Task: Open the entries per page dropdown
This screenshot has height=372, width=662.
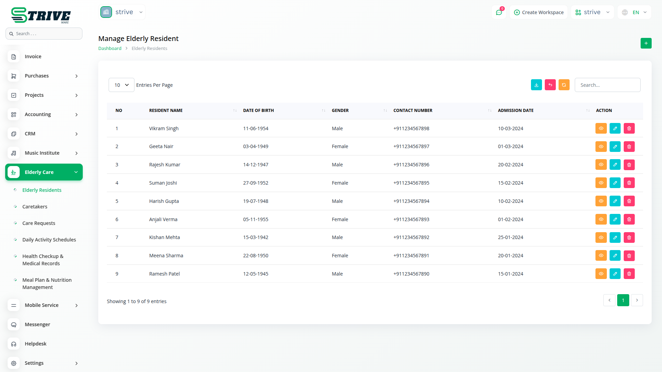Action: tap(121, 85)
